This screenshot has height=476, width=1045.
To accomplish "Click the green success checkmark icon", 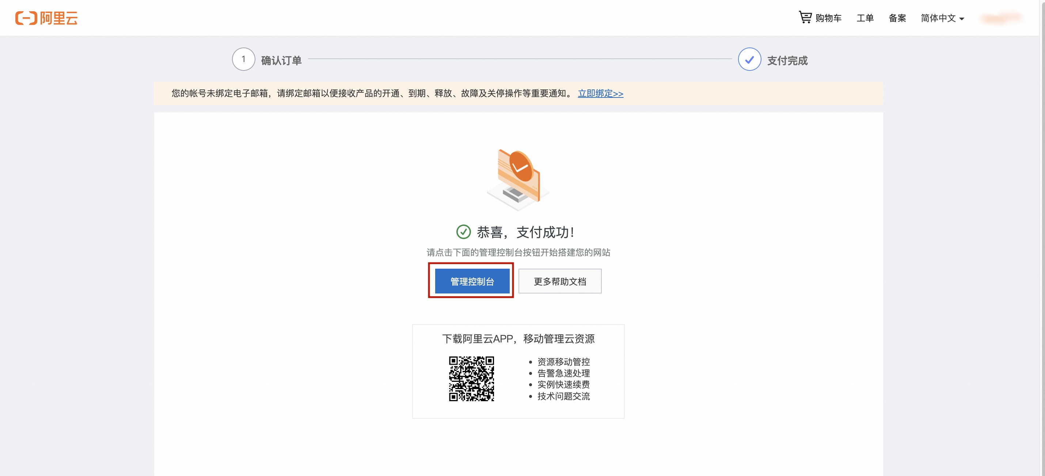I will point(463,232).
